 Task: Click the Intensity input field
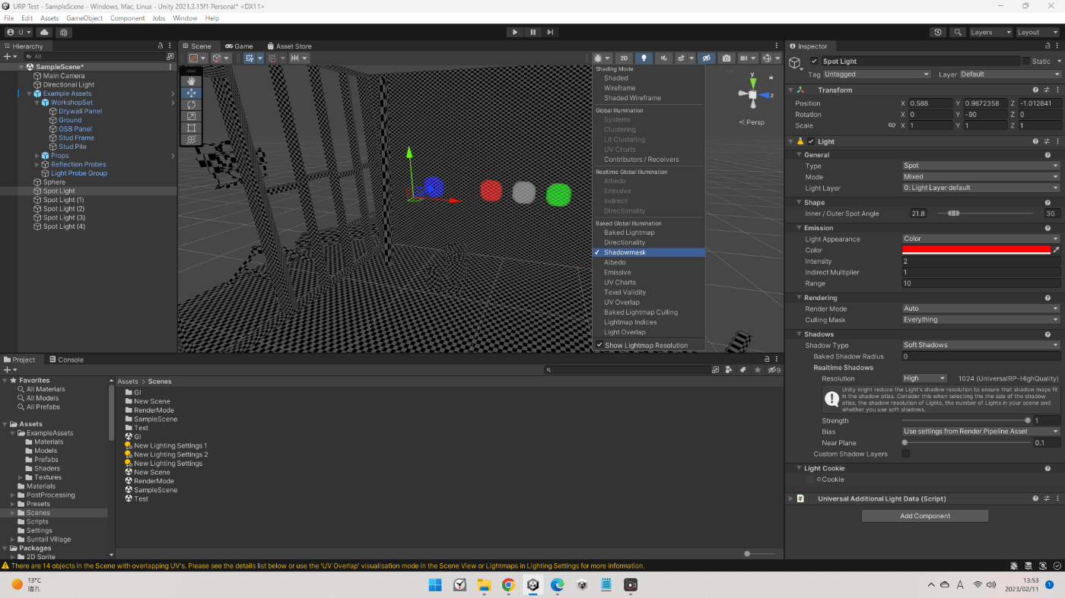981,261
